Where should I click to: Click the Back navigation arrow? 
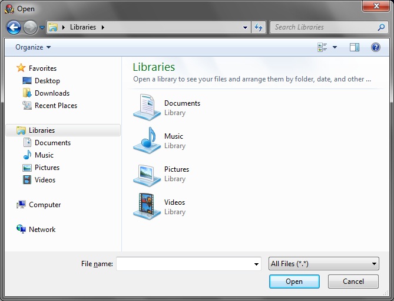(14, 27)
